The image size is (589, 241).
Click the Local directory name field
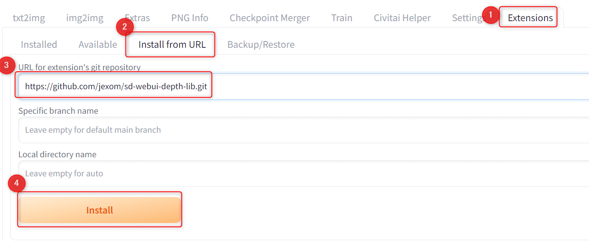(x=297, y=173)
